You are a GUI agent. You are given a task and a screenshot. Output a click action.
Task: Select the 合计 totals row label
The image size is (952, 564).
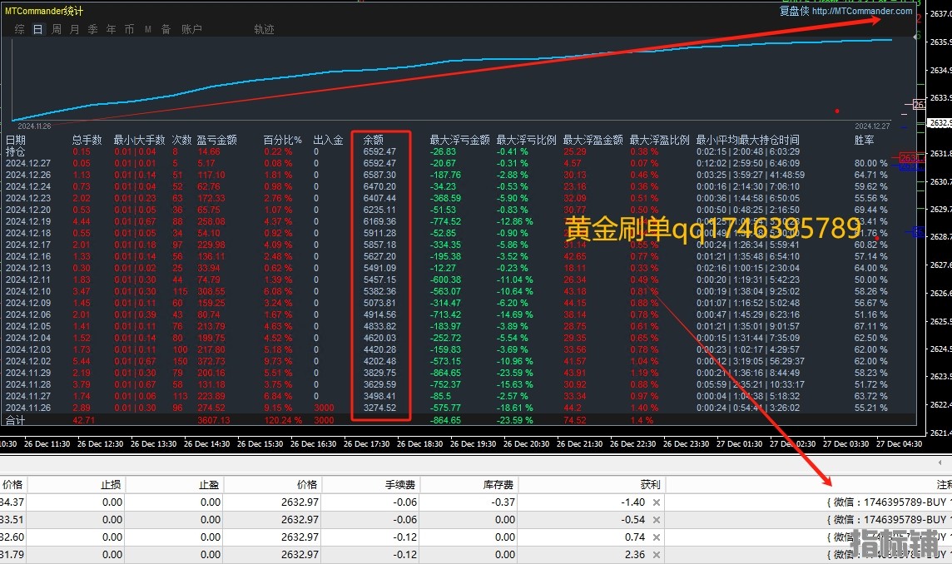[x=16, y=420]
